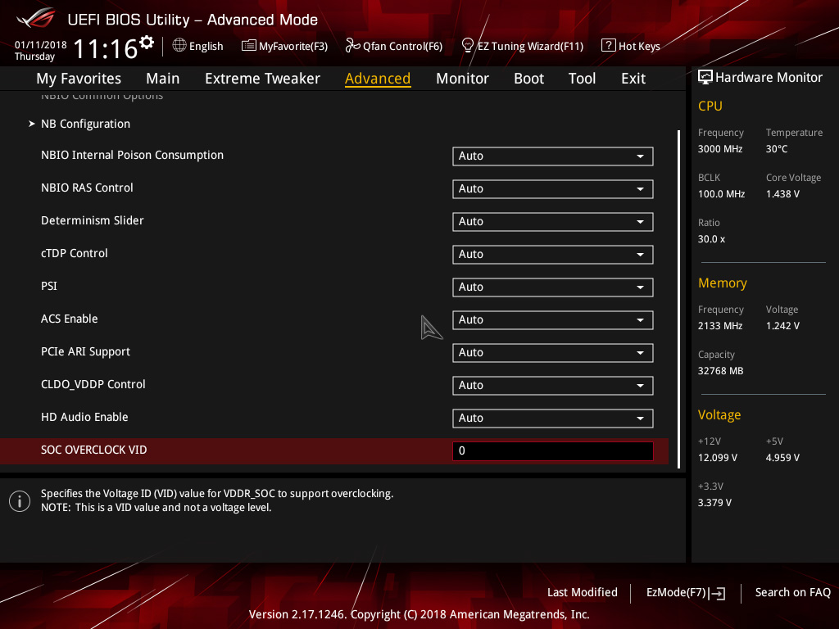Select the cTDP Control label

click(75, 253)
